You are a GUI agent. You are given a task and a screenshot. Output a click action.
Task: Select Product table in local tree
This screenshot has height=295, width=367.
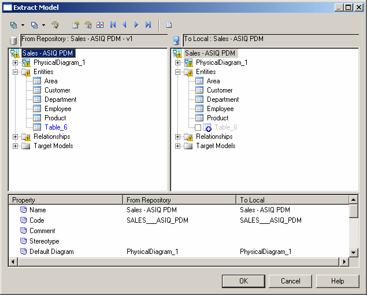(x=218, y=118)
